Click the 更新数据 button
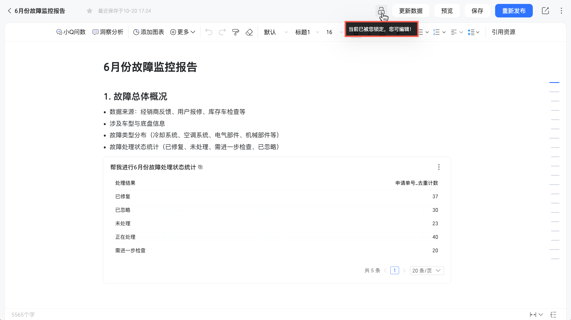 (x=411, y=11)
